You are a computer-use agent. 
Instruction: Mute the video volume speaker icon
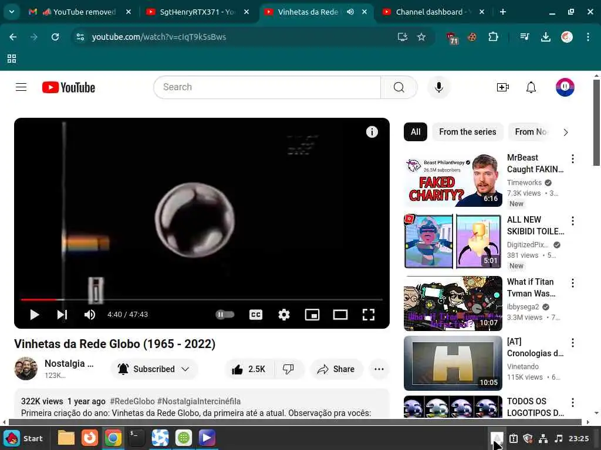(x=90, y=315)
